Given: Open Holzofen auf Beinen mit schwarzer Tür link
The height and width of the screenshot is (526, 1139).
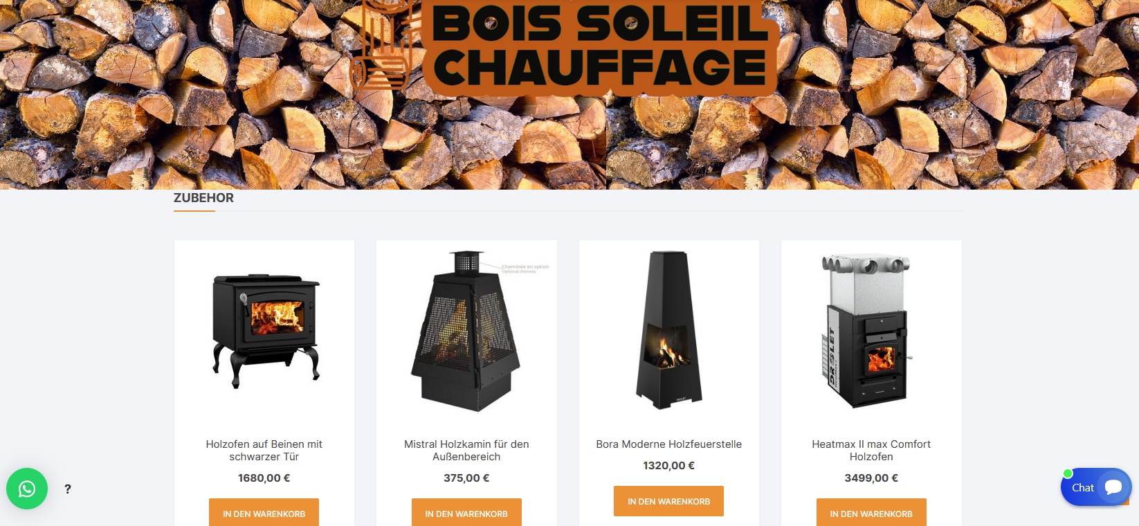Looking at the screenshot, I should [x=264, y=450].
